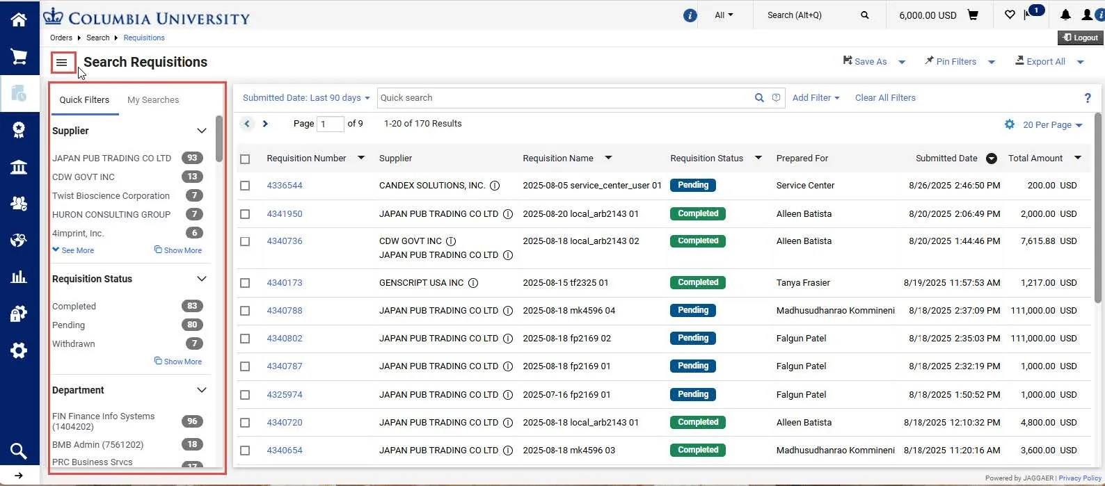Open Save As dropdown arrow
Viewport: 1105px width, 486px height.
click(902, 62)
